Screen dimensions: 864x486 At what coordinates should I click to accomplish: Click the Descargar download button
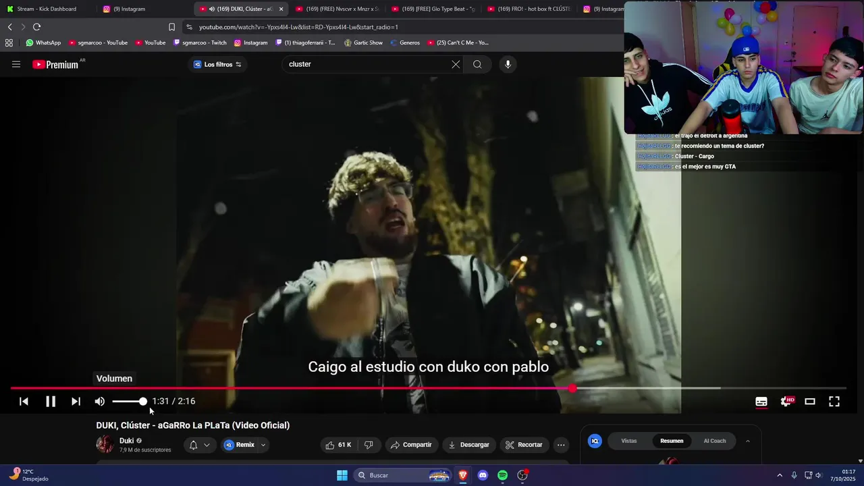point(468,445)
